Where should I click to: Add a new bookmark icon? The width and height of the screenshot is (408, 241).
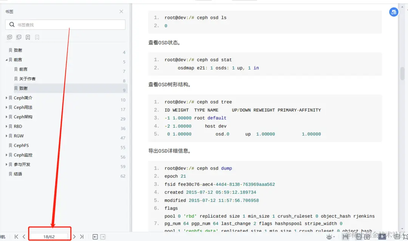pyautogui.click(x=28, y=37)
